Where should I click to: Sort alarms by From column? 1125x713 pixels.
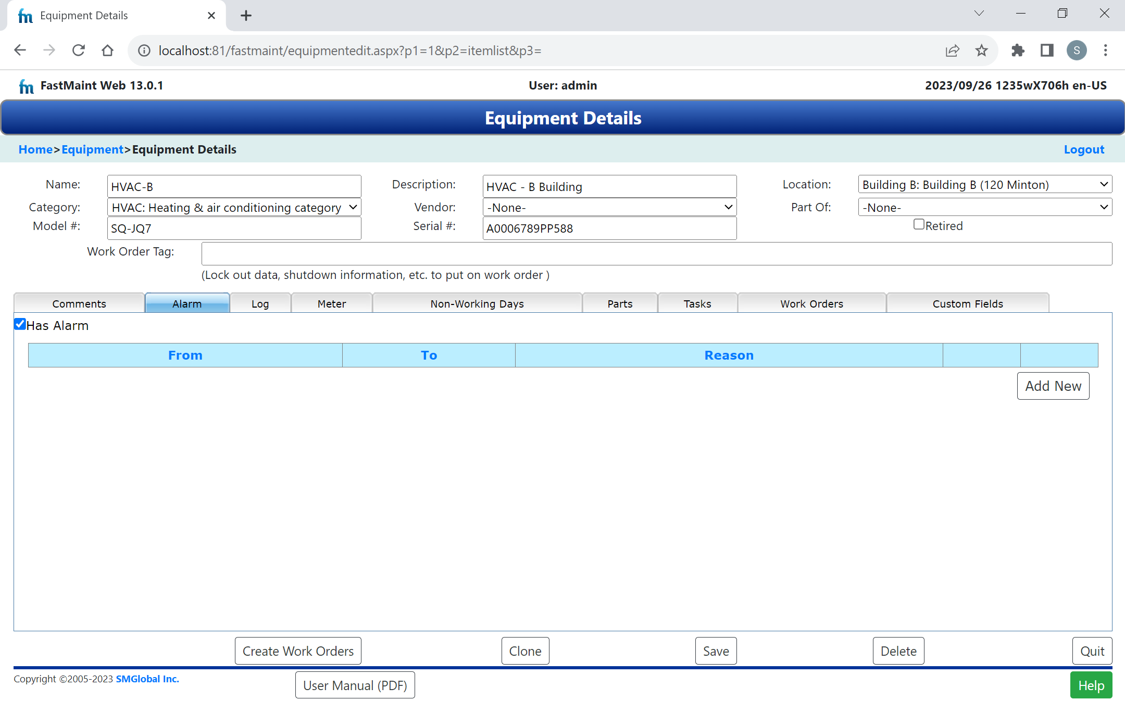click(185, 355)
